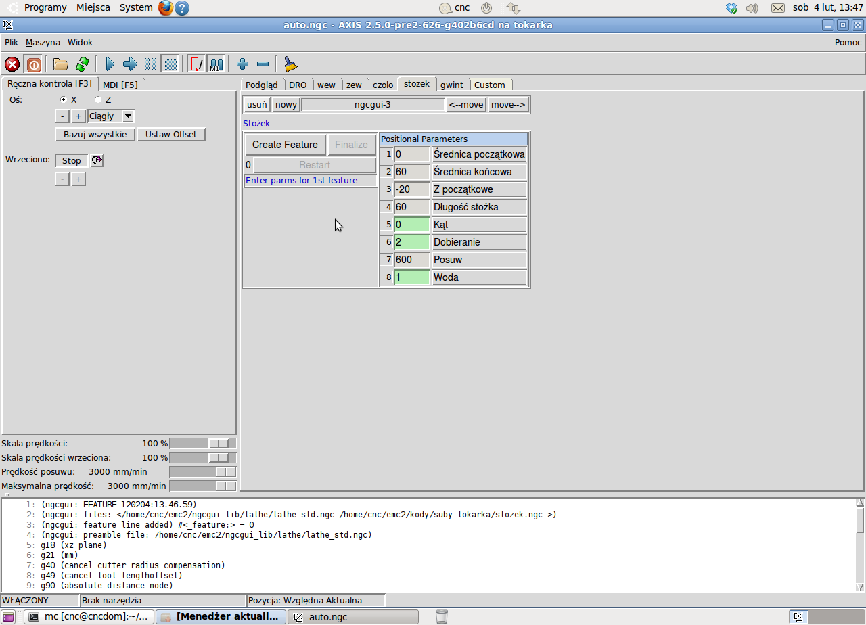Screen dimensions: 866x625
Task: Switch to the Custom tab
Action: tap(490, 85)
